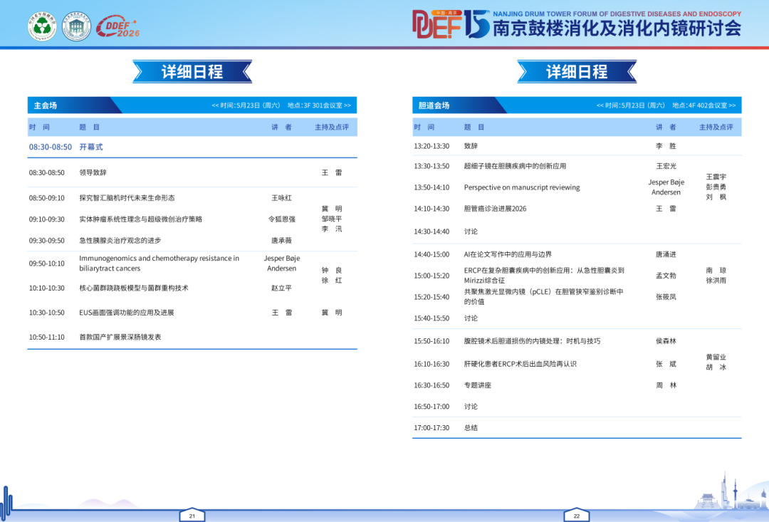Click the 主持及点评 header in main venue table
Image resolution: width=769 pixels, height=522 pixels.
tap(332, 127)
